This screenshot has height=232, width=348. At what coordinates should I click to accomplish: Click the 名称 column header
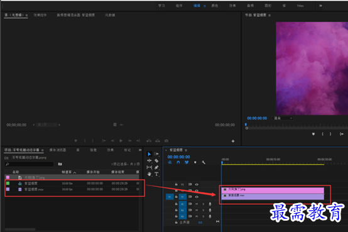pos(16,172)
